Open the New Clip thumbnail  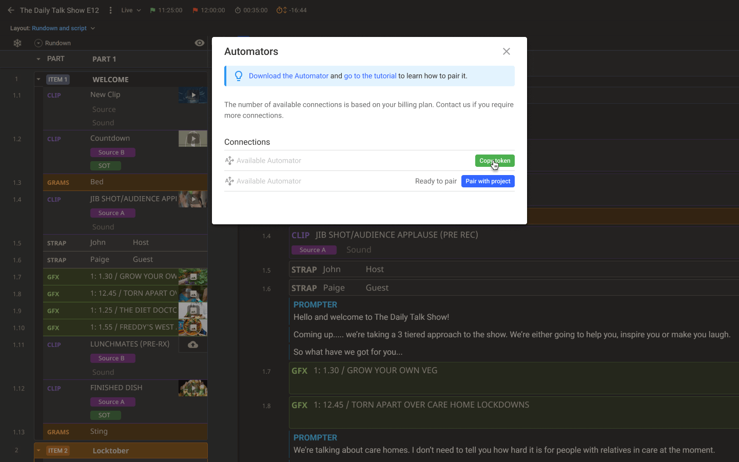pos(193,95)
